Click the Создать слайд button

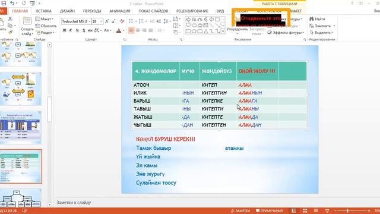click(x=27, y=26)
